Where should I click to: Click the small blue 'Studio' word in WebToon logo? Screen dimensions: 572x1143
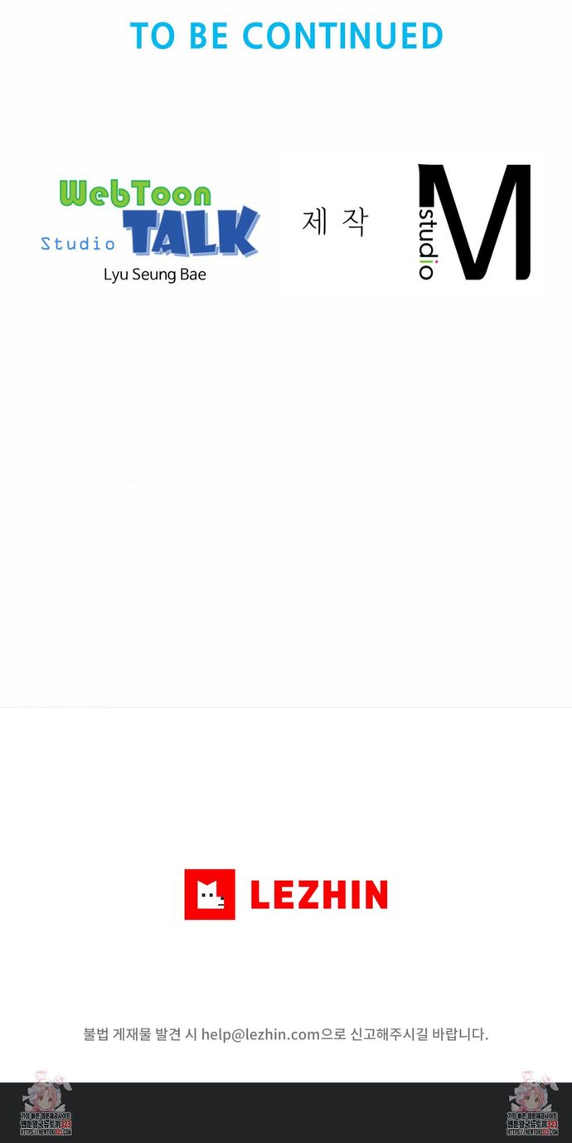78,244
